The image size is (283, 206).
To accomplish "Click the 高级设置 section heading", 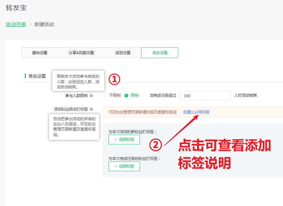I will click(37, 76).
